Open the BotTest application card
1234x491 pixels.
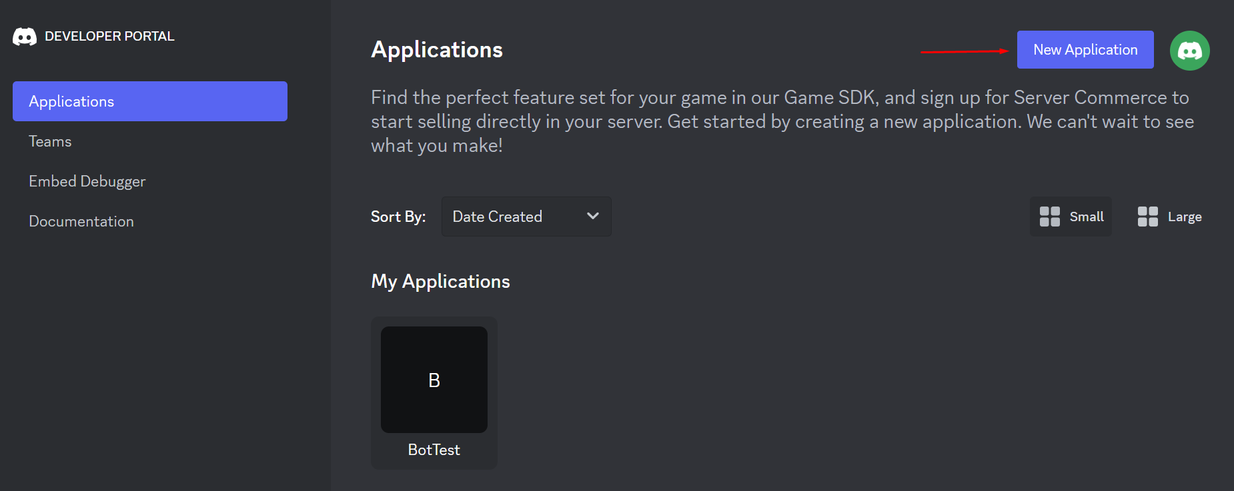pyautogui.click(x=434, y=393)
